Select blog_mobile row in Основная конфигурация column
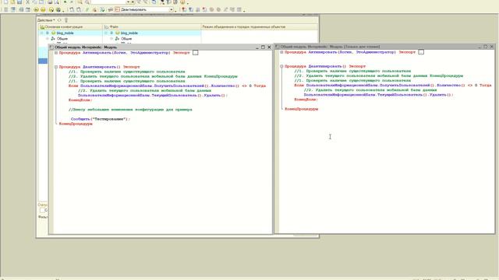Viewport: 499px width, 280px height. pyautogui.click(x=71, y=33)
